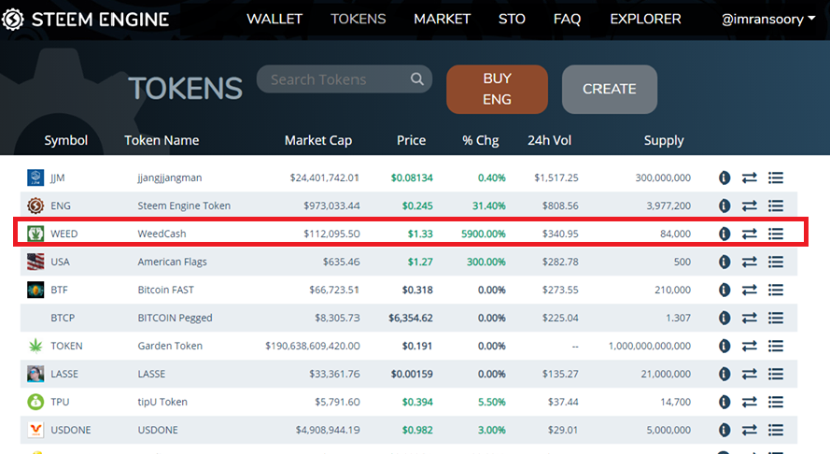Focus the Search Tokens field
The width and height of the screenshot is (830, 454).
(x=345, y=78)
